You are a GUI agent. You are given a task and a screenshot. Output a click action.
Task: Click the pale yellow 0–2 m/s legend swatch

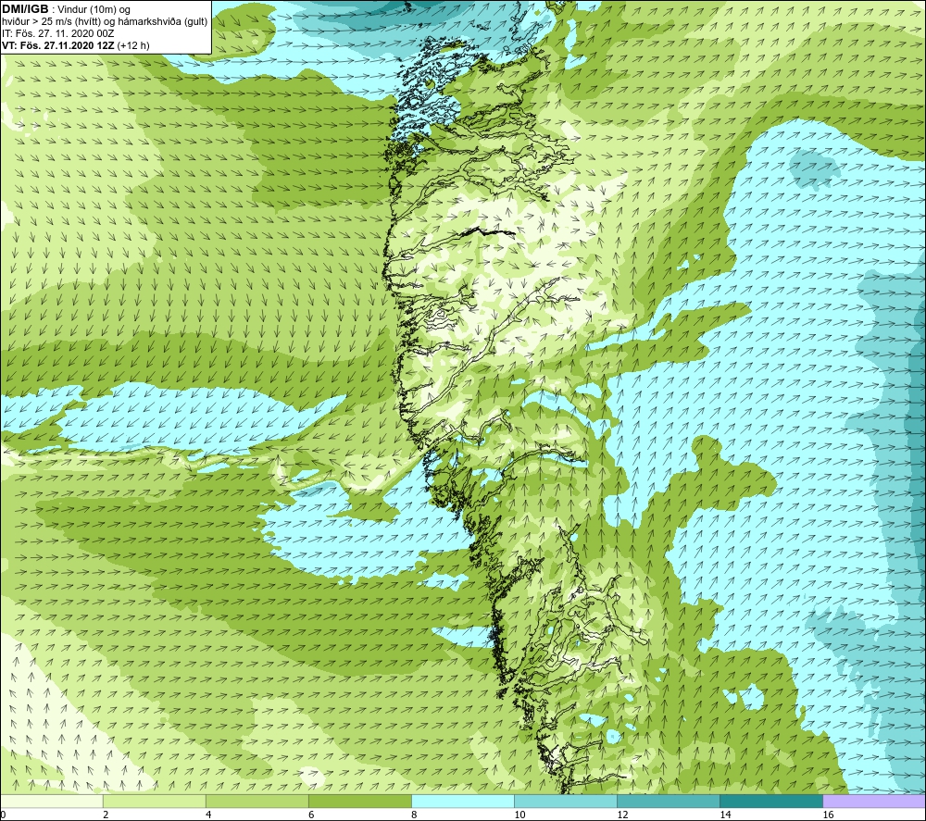tap(52, 802)
